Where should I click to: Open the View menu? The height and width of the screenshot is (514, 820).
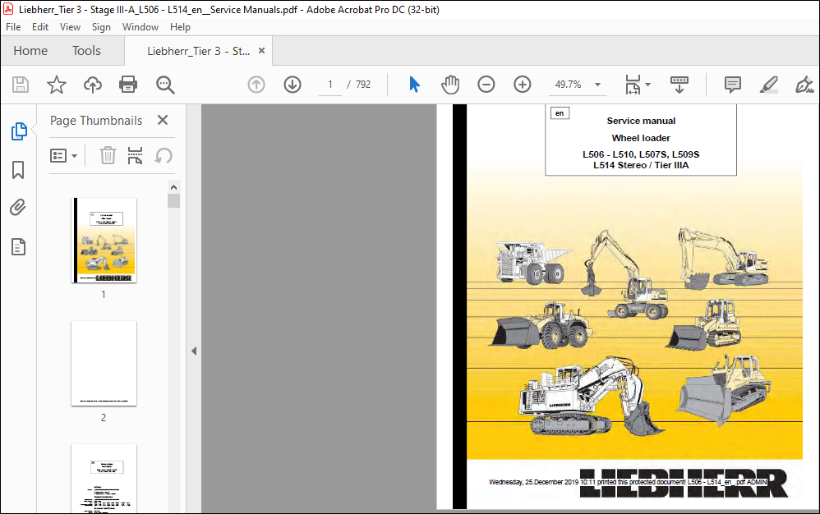pyautogui.click(x=70, y=27)
